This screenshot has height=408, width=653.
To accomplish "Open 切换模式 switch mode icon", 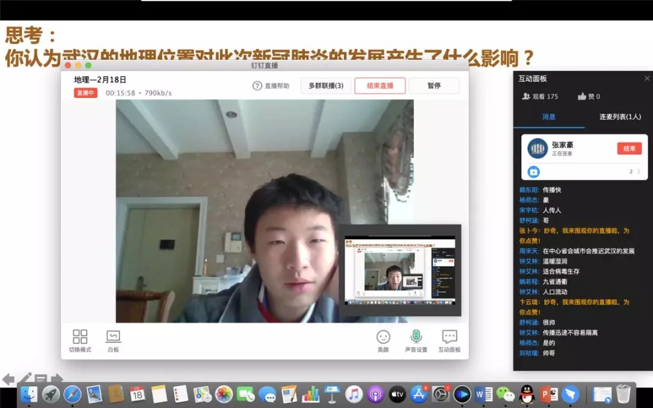I will [80, 337].
